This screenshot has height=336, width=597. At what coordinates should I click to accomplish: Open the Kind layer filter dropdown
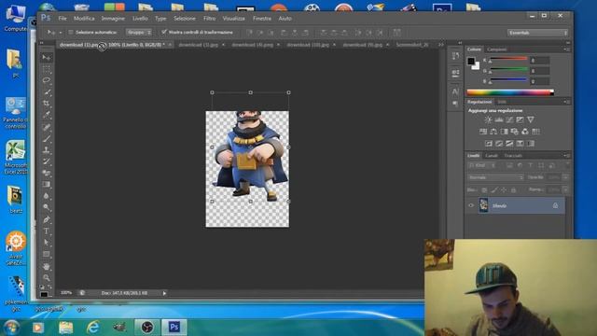click(x=482, y=166)
